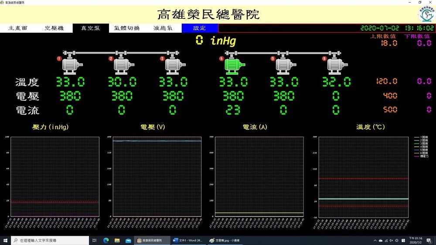Screen dimensions: 436x245
Task: Open the Mail app from the taskbar
Action: point(128,240)
